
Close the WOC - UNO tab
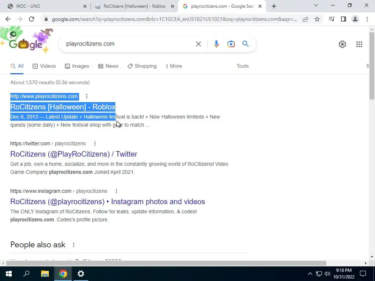[85, 7]
